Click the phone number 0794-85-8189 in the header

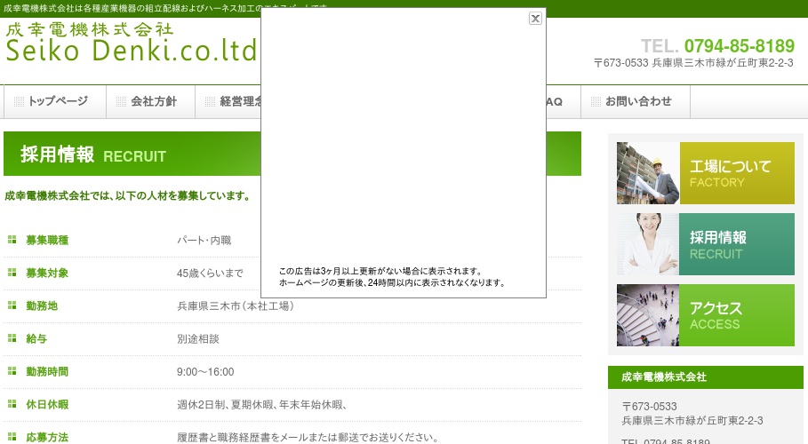(740, 46)
